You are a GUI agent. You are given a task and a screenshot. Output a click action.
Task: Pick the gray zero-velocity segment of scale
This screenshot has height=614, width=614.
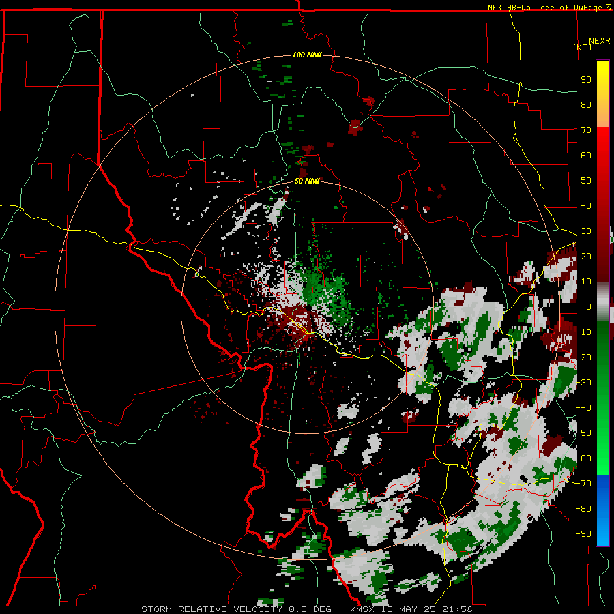point(602,302)
